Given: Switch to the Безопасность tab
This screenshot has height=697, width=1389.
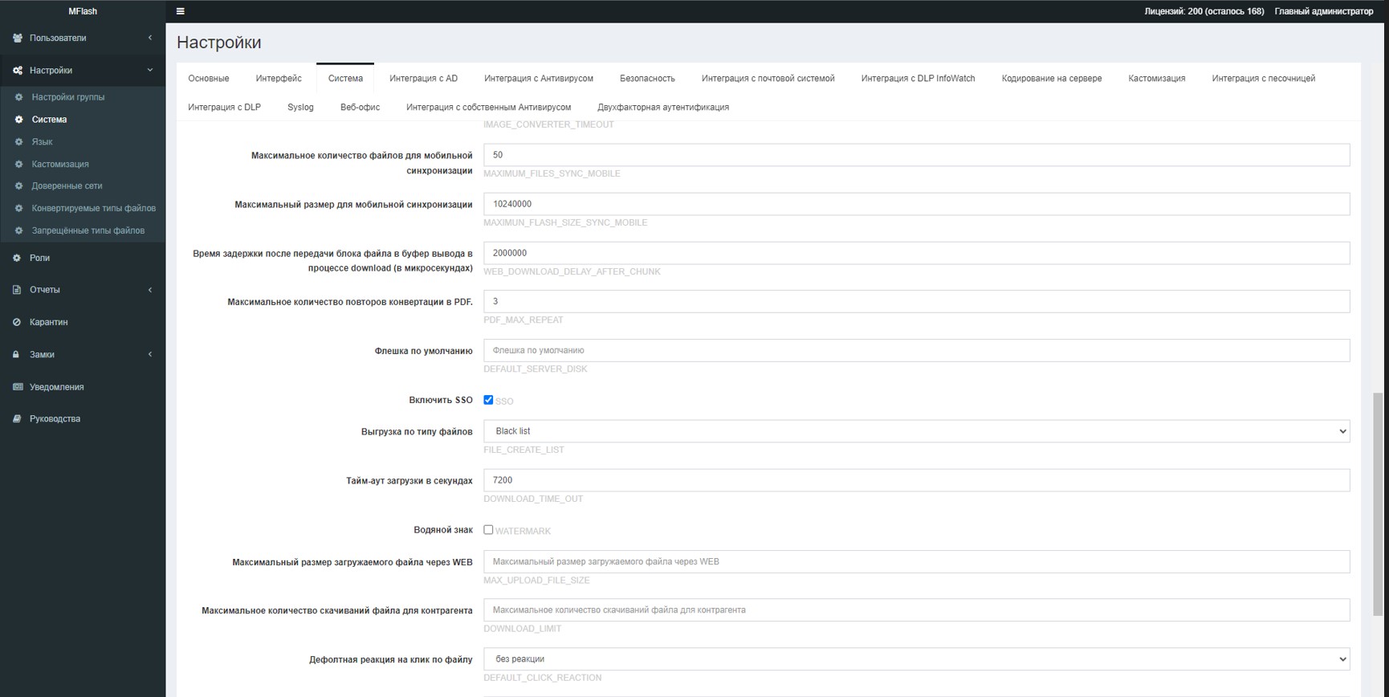Looking at the screenshot, I should (x=647, y=79).
